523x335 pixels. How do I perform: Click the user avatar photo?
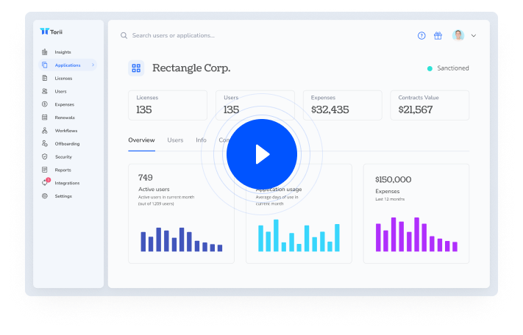[458, 35]
